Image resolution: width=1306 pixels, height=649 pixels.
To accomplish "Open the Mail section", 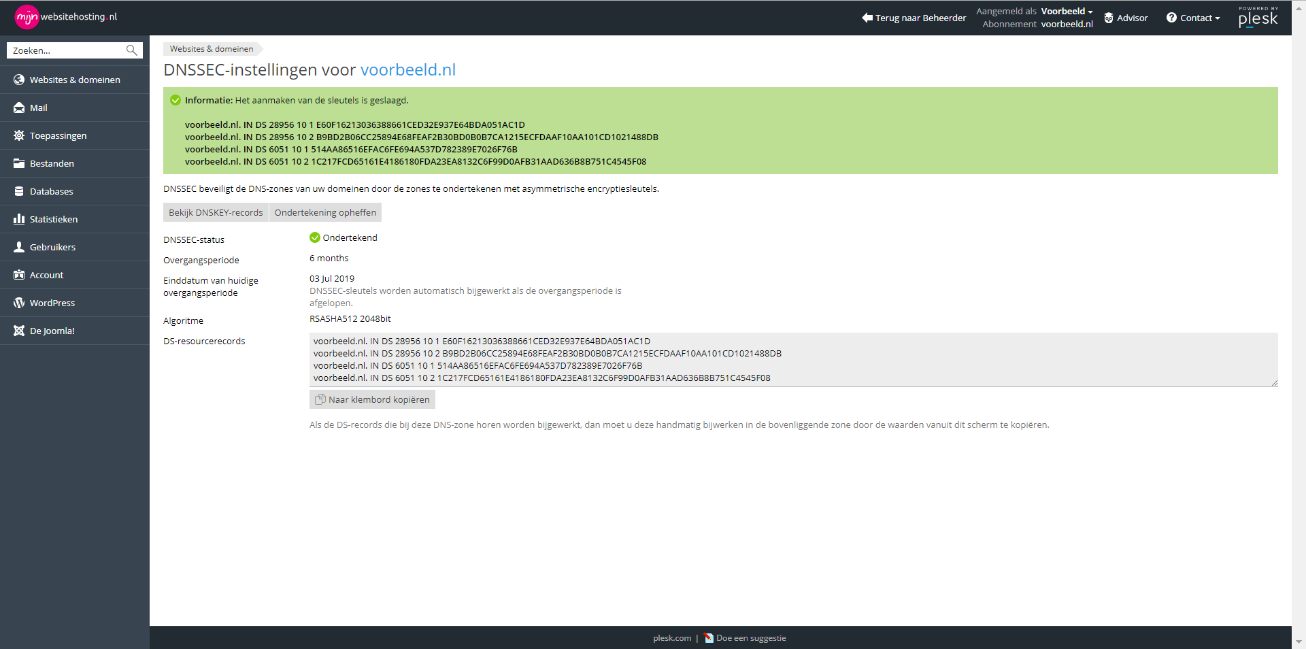I will [x=75, y=107].
